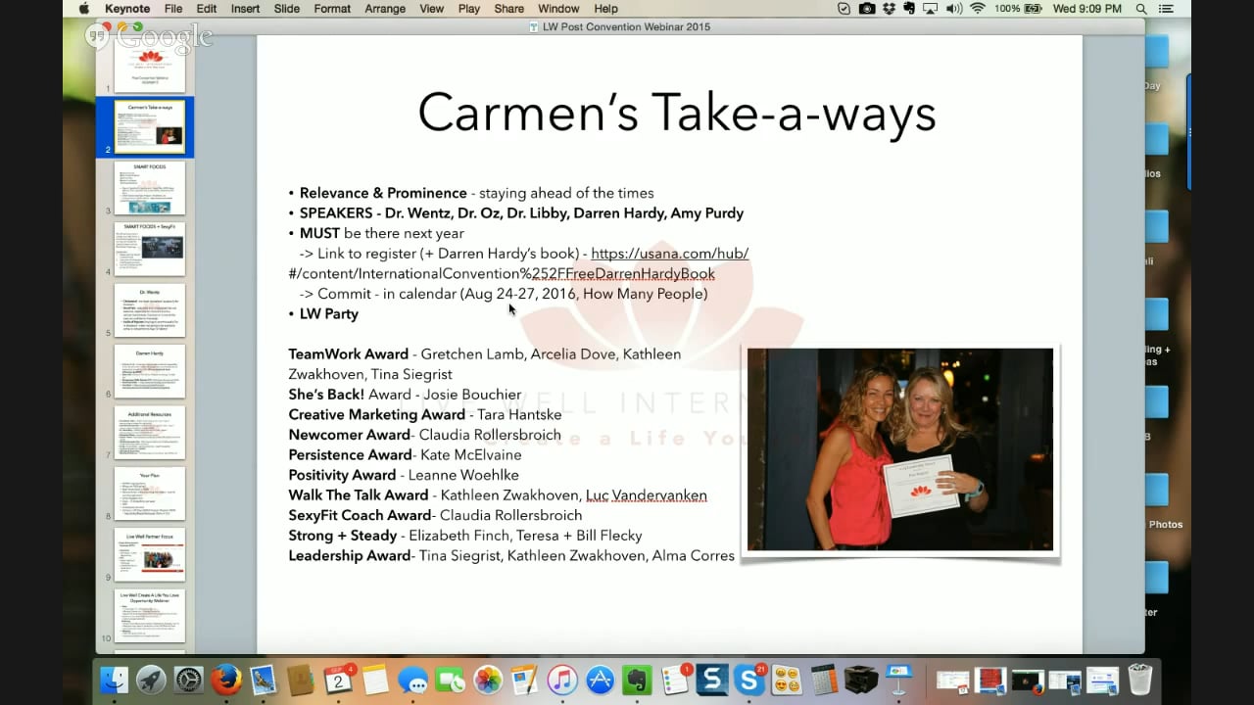This screenshot has width=1254, height=705.
Task: Click the 'Persistence Award- Kate McElvaine' line
Action: [405, 455]
